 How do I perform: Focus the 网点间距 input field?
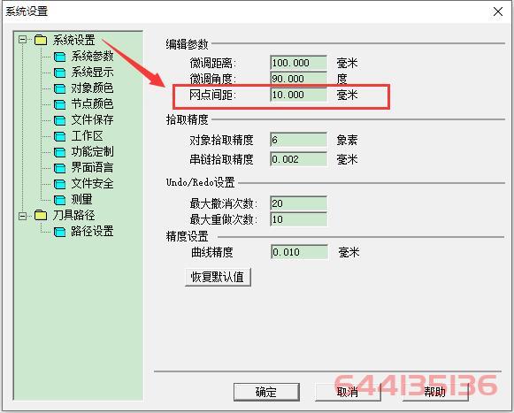pos(299,95)
